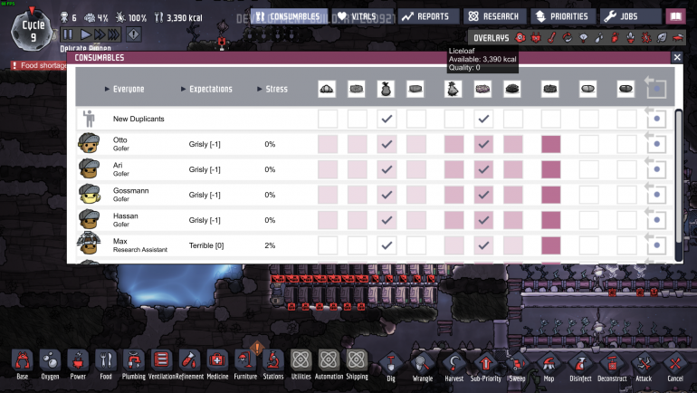Set the game to normal play speed
697x393 pixels.
click(86, 34)
